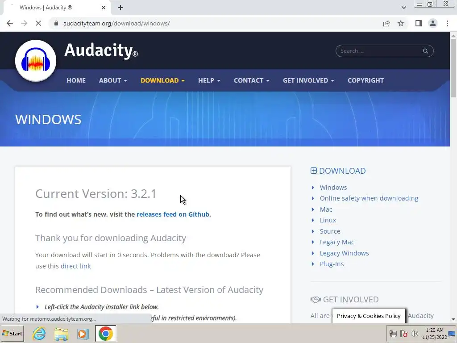
Task: Stop loading the page with the X button
Action: [38, 23]
